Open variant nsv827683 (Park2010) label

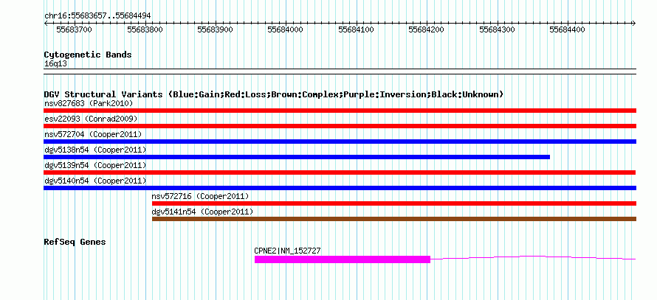[x=89, y=103]
